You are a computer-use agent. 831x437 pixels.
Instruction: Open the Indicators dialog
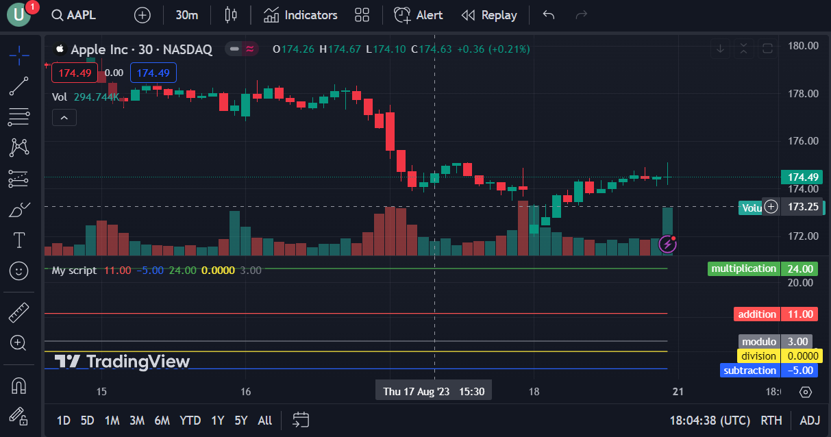(301, 15)
